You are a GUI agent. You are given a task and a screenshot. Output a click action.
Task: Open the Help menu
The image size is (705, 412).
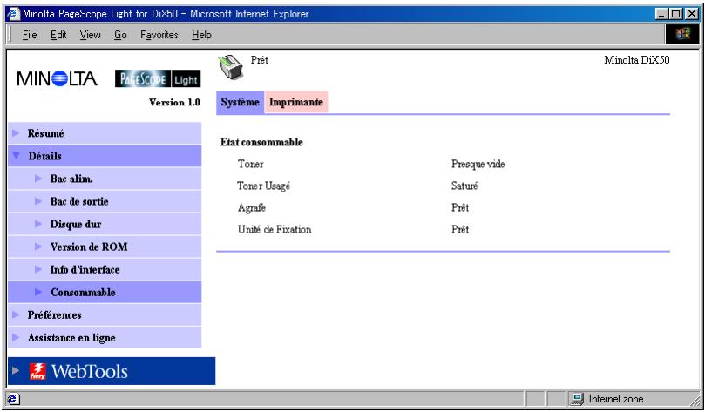pos(201,35)
